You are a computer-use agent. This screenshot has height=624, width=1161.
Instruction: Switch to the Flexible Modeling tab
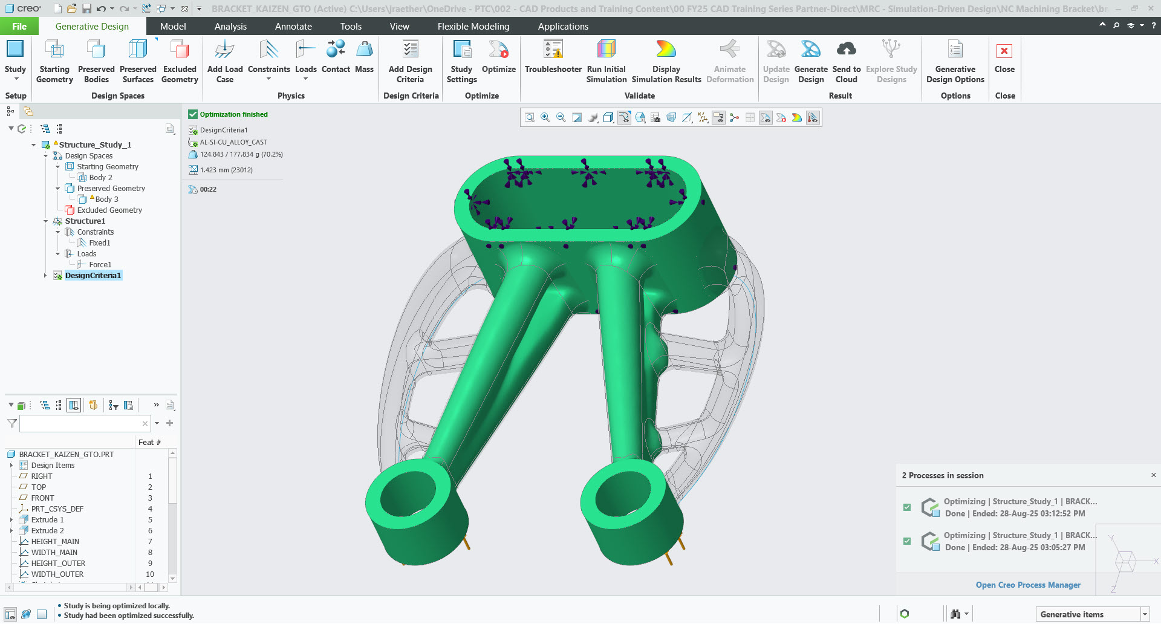click(x=473, y=27)
